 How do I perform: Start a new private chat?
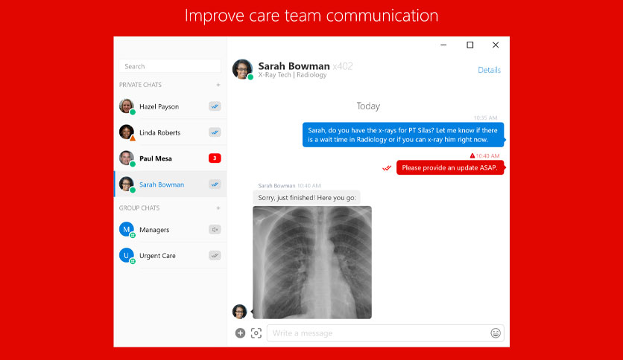click(x=218, y=85)
